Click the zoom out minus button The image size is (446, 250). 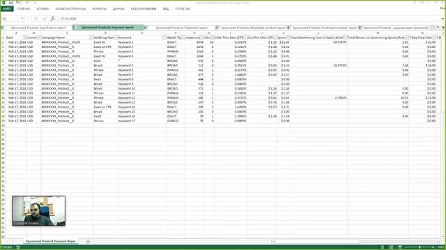406,247
